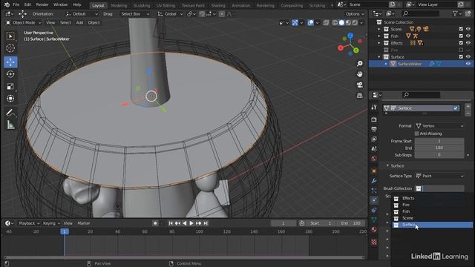Image resolution: width=475 pixels, height=267 pixels.
Task: Pick the Scale tool
Action: tap(10, 86)
